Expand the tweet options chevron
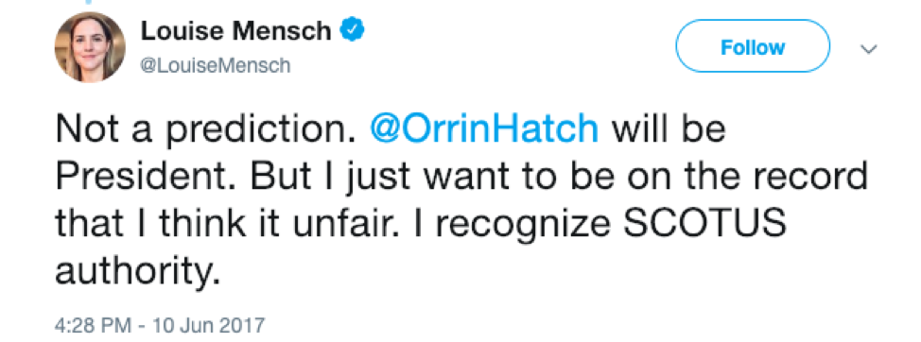 (x=869, y=49)
